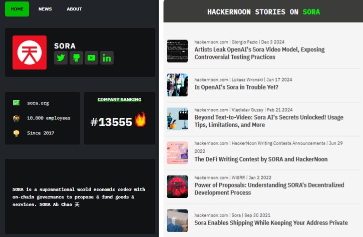Open SORA's YouTube channel icon

pos(91,58)
